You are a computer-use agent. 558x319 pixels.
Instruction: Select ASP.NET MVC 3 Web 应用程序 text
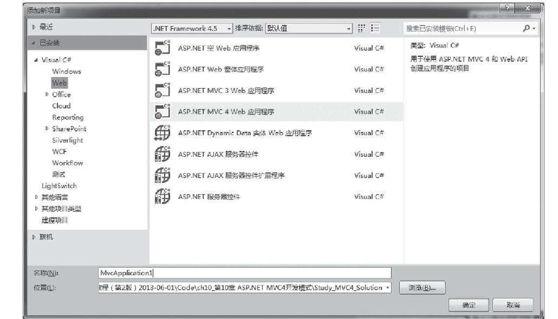tap(226, 91)
